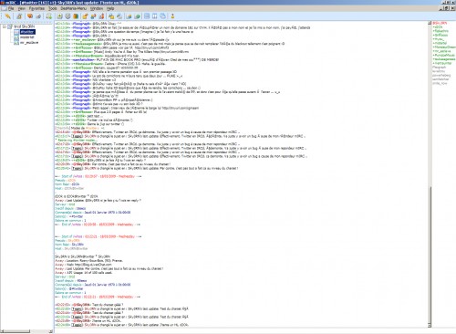The height and width of the screenshot is (334, 456).
Task: Open mIRC Options from the toolbar
Action: [19, 16]
